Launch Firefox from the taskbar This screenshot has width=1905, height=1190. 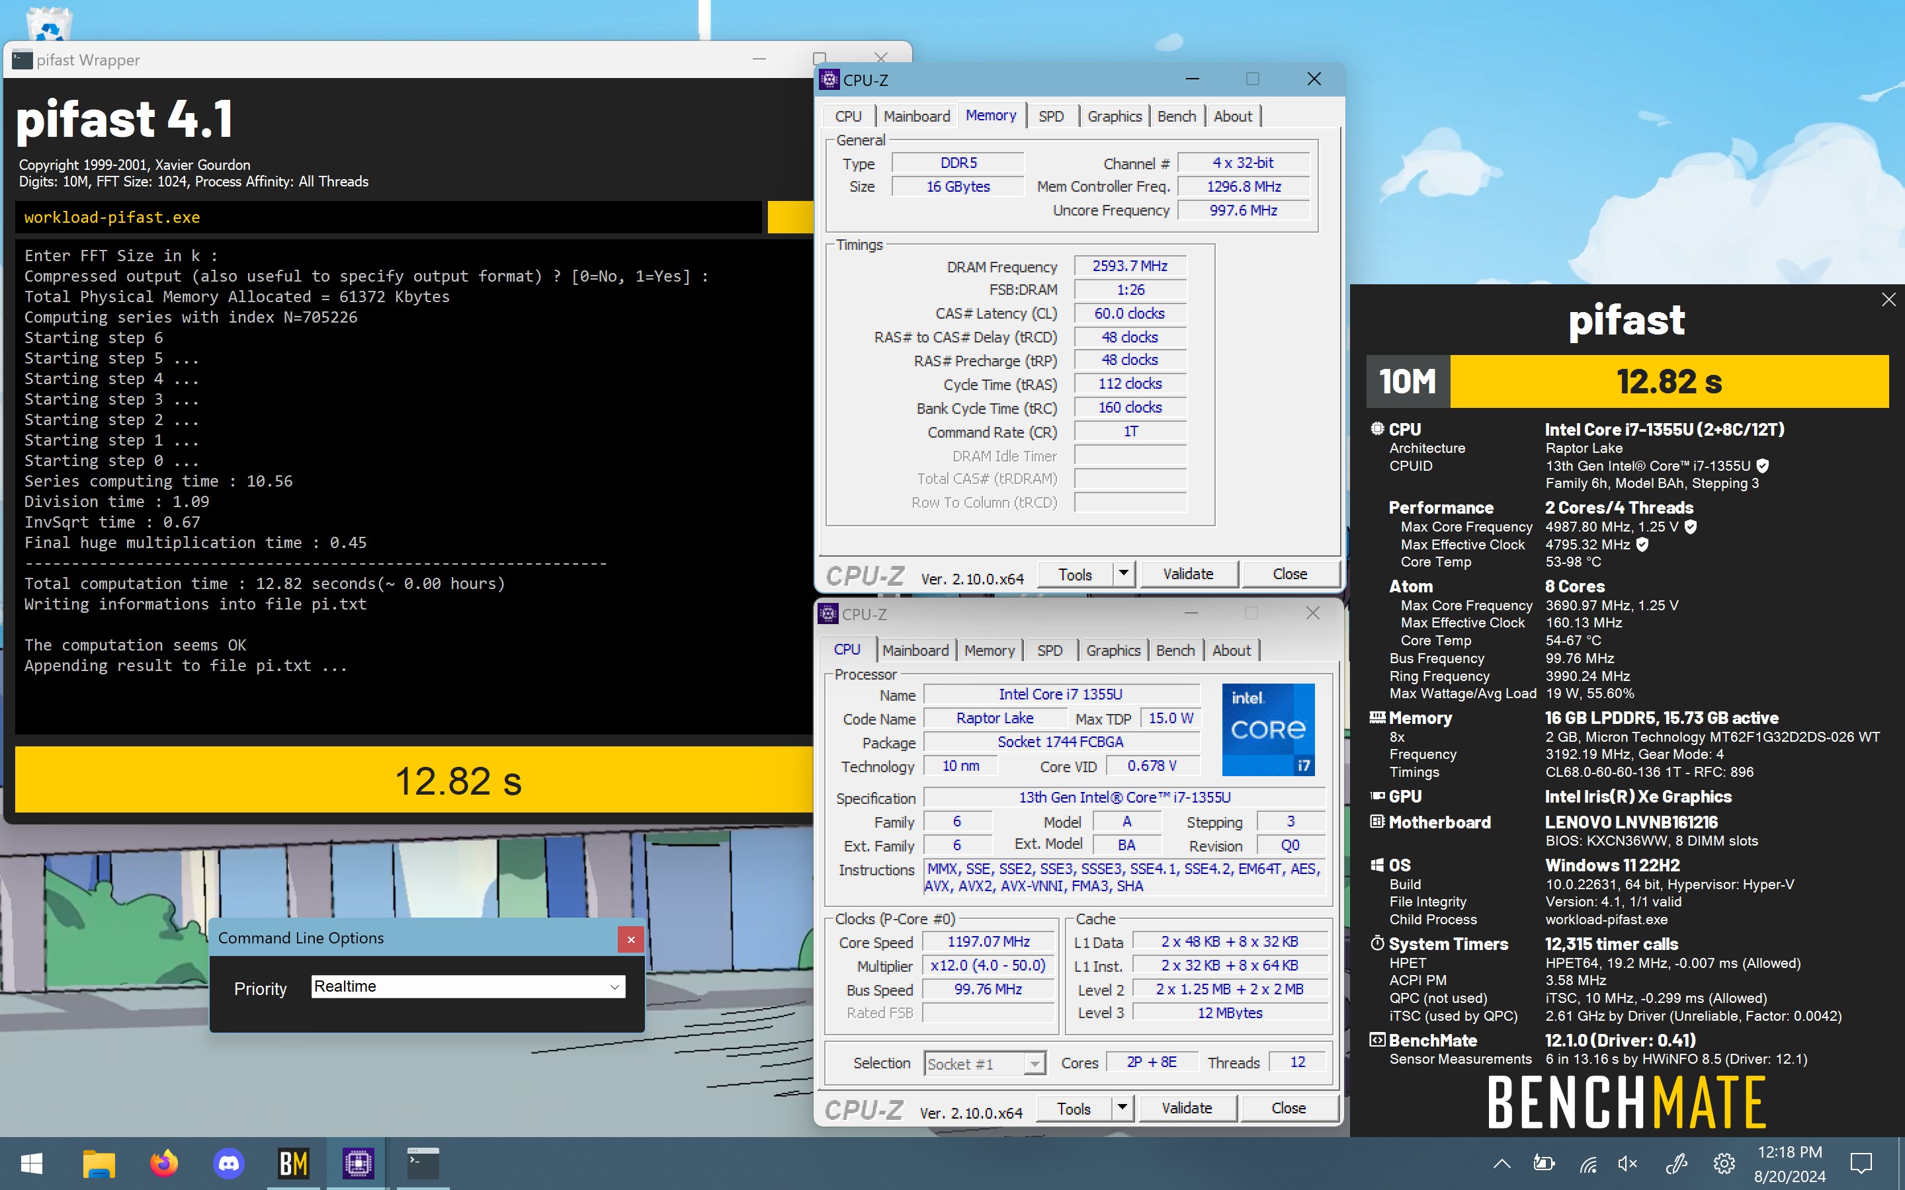tap(164, 1164)
